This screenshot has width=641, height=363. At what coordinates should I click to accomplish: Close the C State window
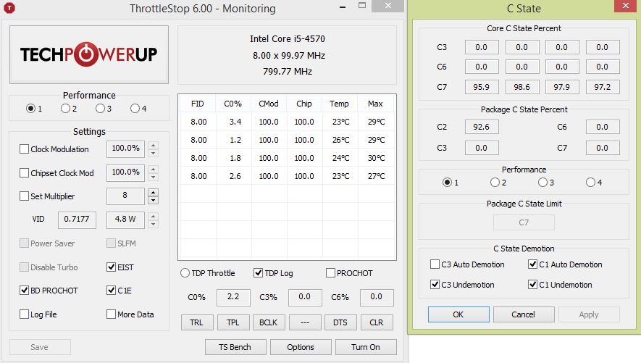coord(626,6)
